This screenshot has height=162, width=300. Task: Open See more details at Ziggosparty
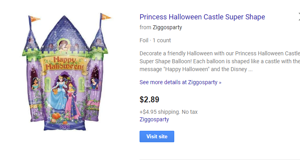(x=180, y=82)
